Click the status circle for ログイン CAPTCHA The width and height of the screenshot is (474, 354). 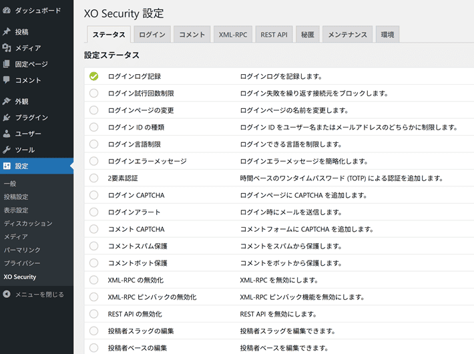coord(93,195)
